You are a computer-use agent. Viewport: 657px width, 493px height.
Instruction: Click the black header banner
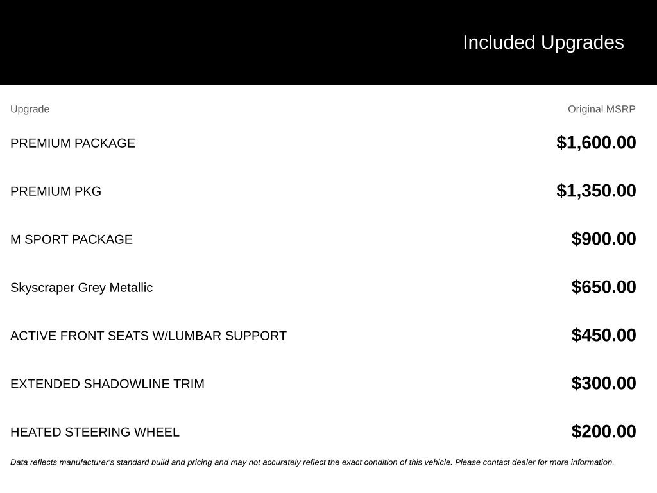(x=328, y=42)
